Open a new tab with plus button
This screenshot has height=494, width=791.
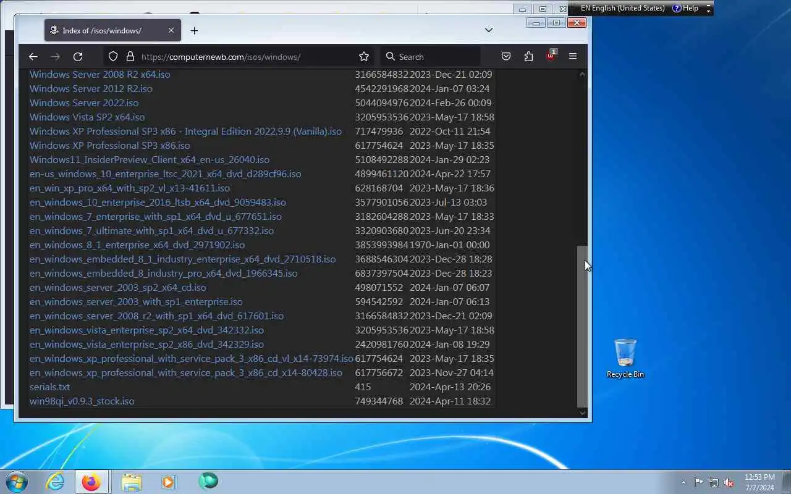[x=194, y=30]
